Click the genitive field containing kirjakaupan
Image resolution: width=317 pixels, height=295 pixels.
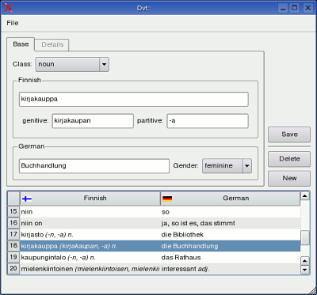click(x=93, y=121)
